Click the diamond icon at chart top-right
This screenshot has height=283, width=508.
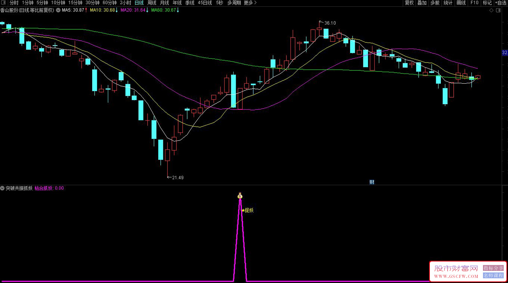pyautogui.click(x=491, y=11)
